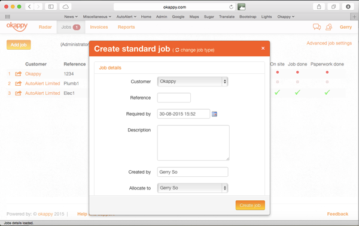Open AutoAlert Limited link for Elec1 job
The width and height of the screenshot is (359, 226).
tap(42, 93)
